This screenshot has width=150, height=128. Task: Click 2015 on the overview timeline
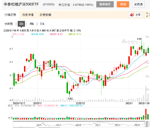pyautogui.click(x=39, y=125)
